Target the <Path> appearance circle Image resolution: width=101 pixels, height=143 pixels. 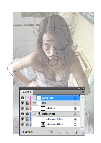75,109
